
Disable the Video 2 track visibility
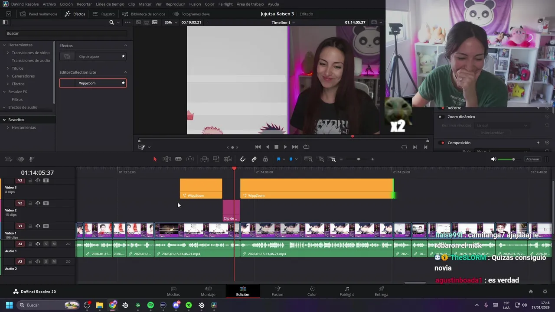[x=46, y=203]
